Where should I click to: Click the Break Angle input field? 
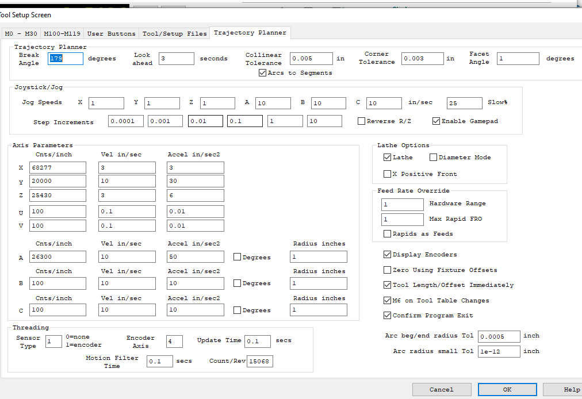[66, 59]
